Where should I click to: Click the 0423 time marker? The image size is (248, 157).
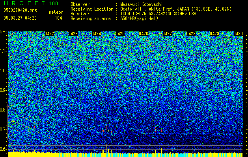[73, 34]
